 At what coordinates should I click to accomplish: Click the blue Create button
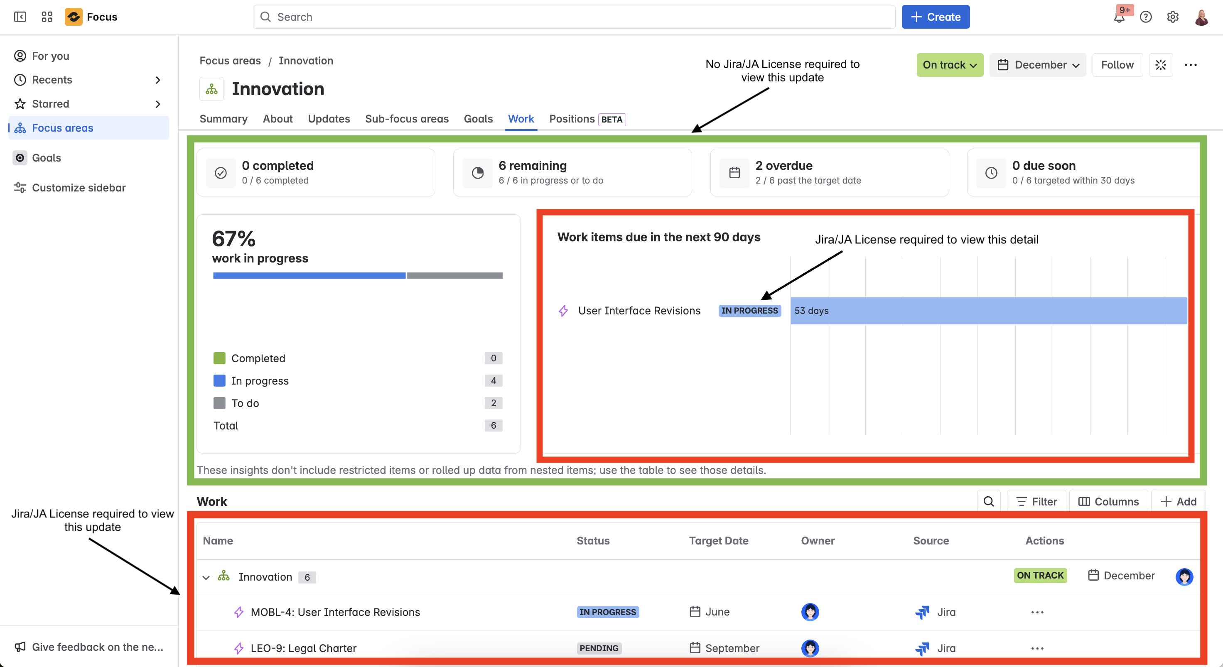point(935,17)
